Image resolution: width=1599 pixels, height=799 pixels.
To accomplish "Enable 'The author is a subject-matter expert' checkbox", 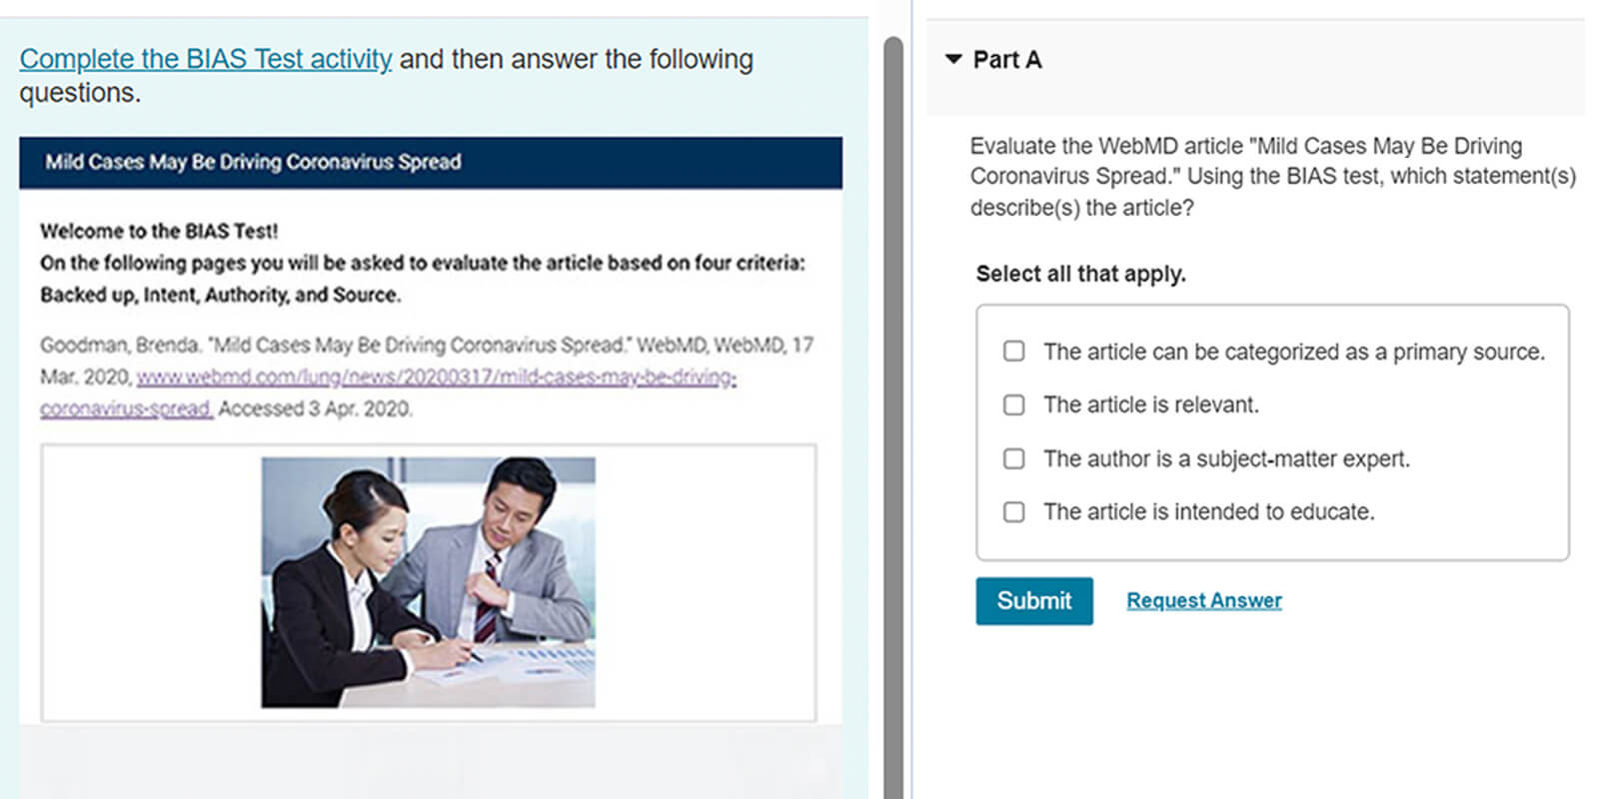I will point(1014,458).
